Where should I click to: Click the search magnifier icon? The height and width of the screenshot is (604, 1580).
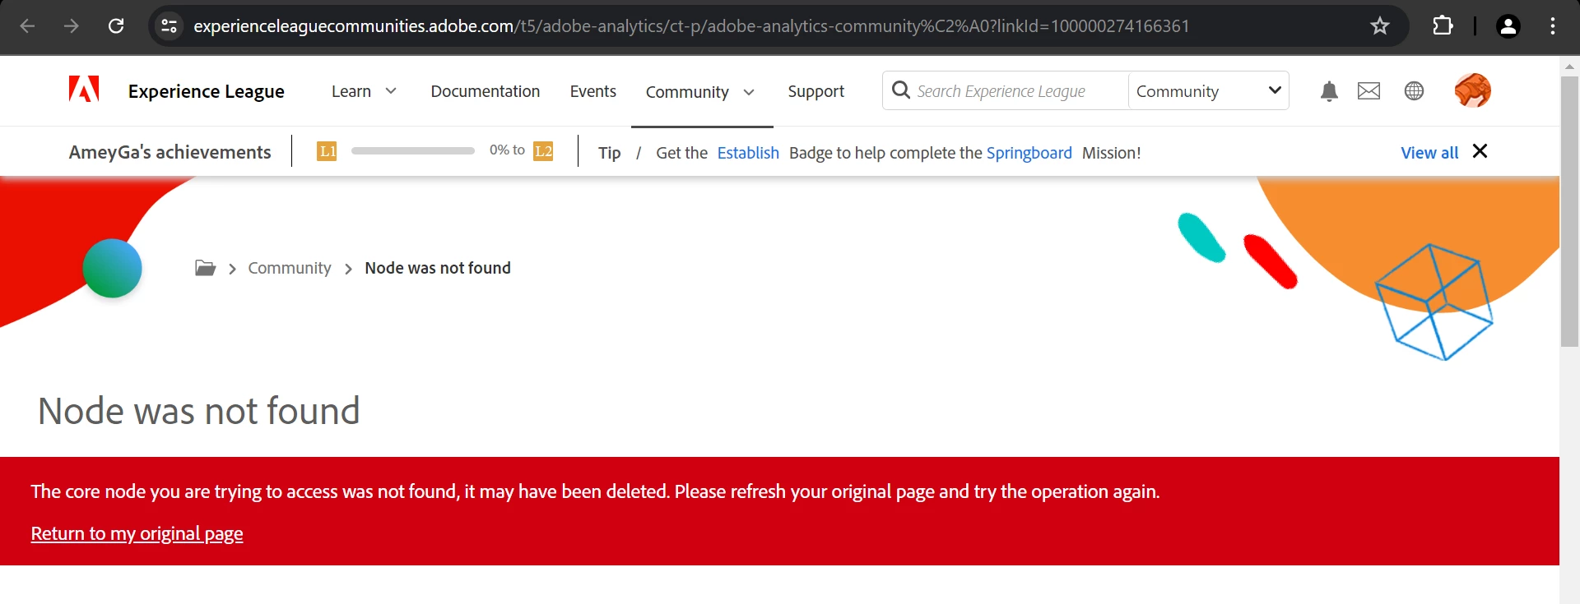901,90
